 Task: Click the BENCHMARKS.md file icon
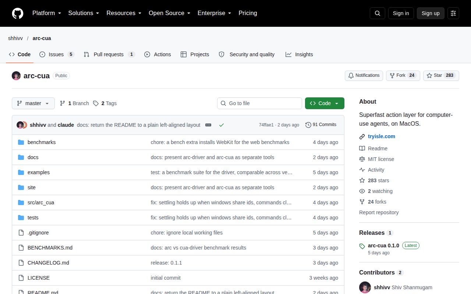pos(21,248)
